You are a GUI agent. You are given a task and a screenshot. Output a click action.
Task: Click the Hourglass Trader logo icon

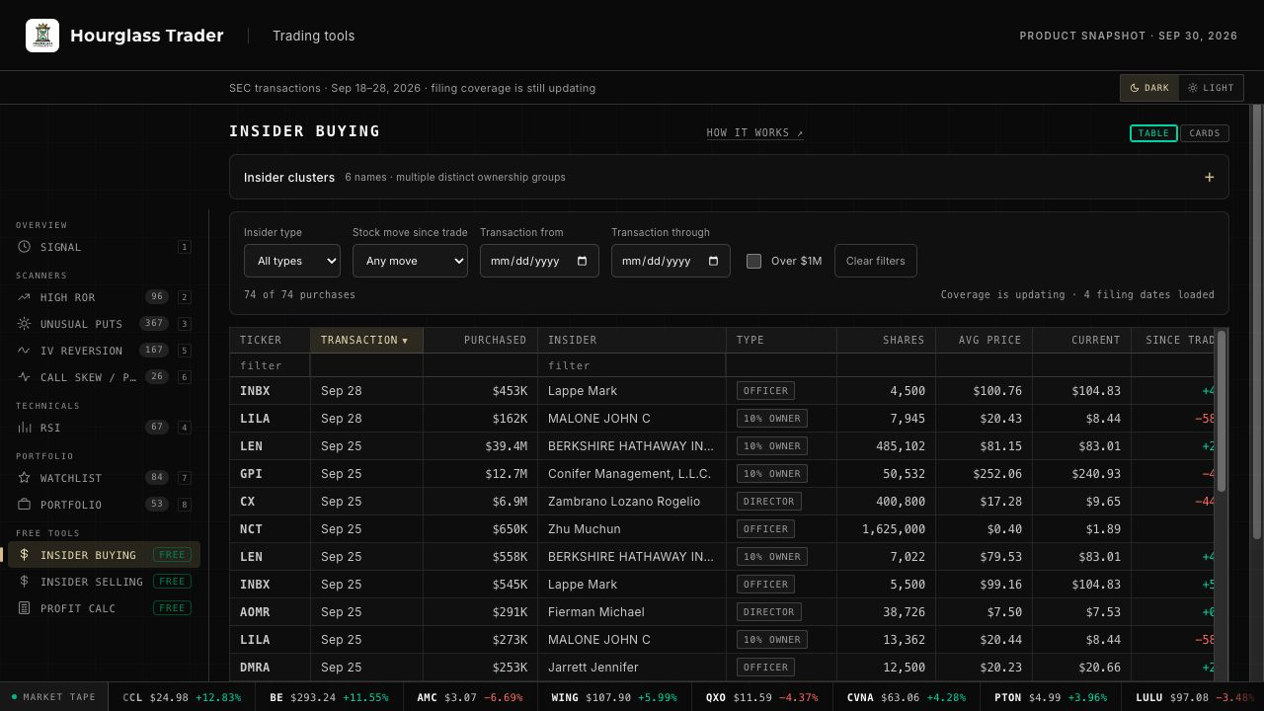(42, 36)
